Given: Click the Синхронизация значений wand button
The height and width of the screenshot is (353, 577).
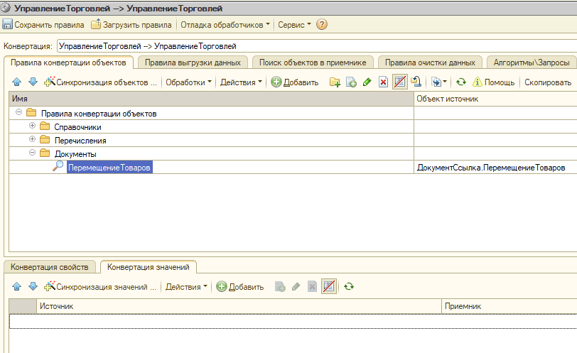Looking at the screenshot, I should tap(100, 286).
